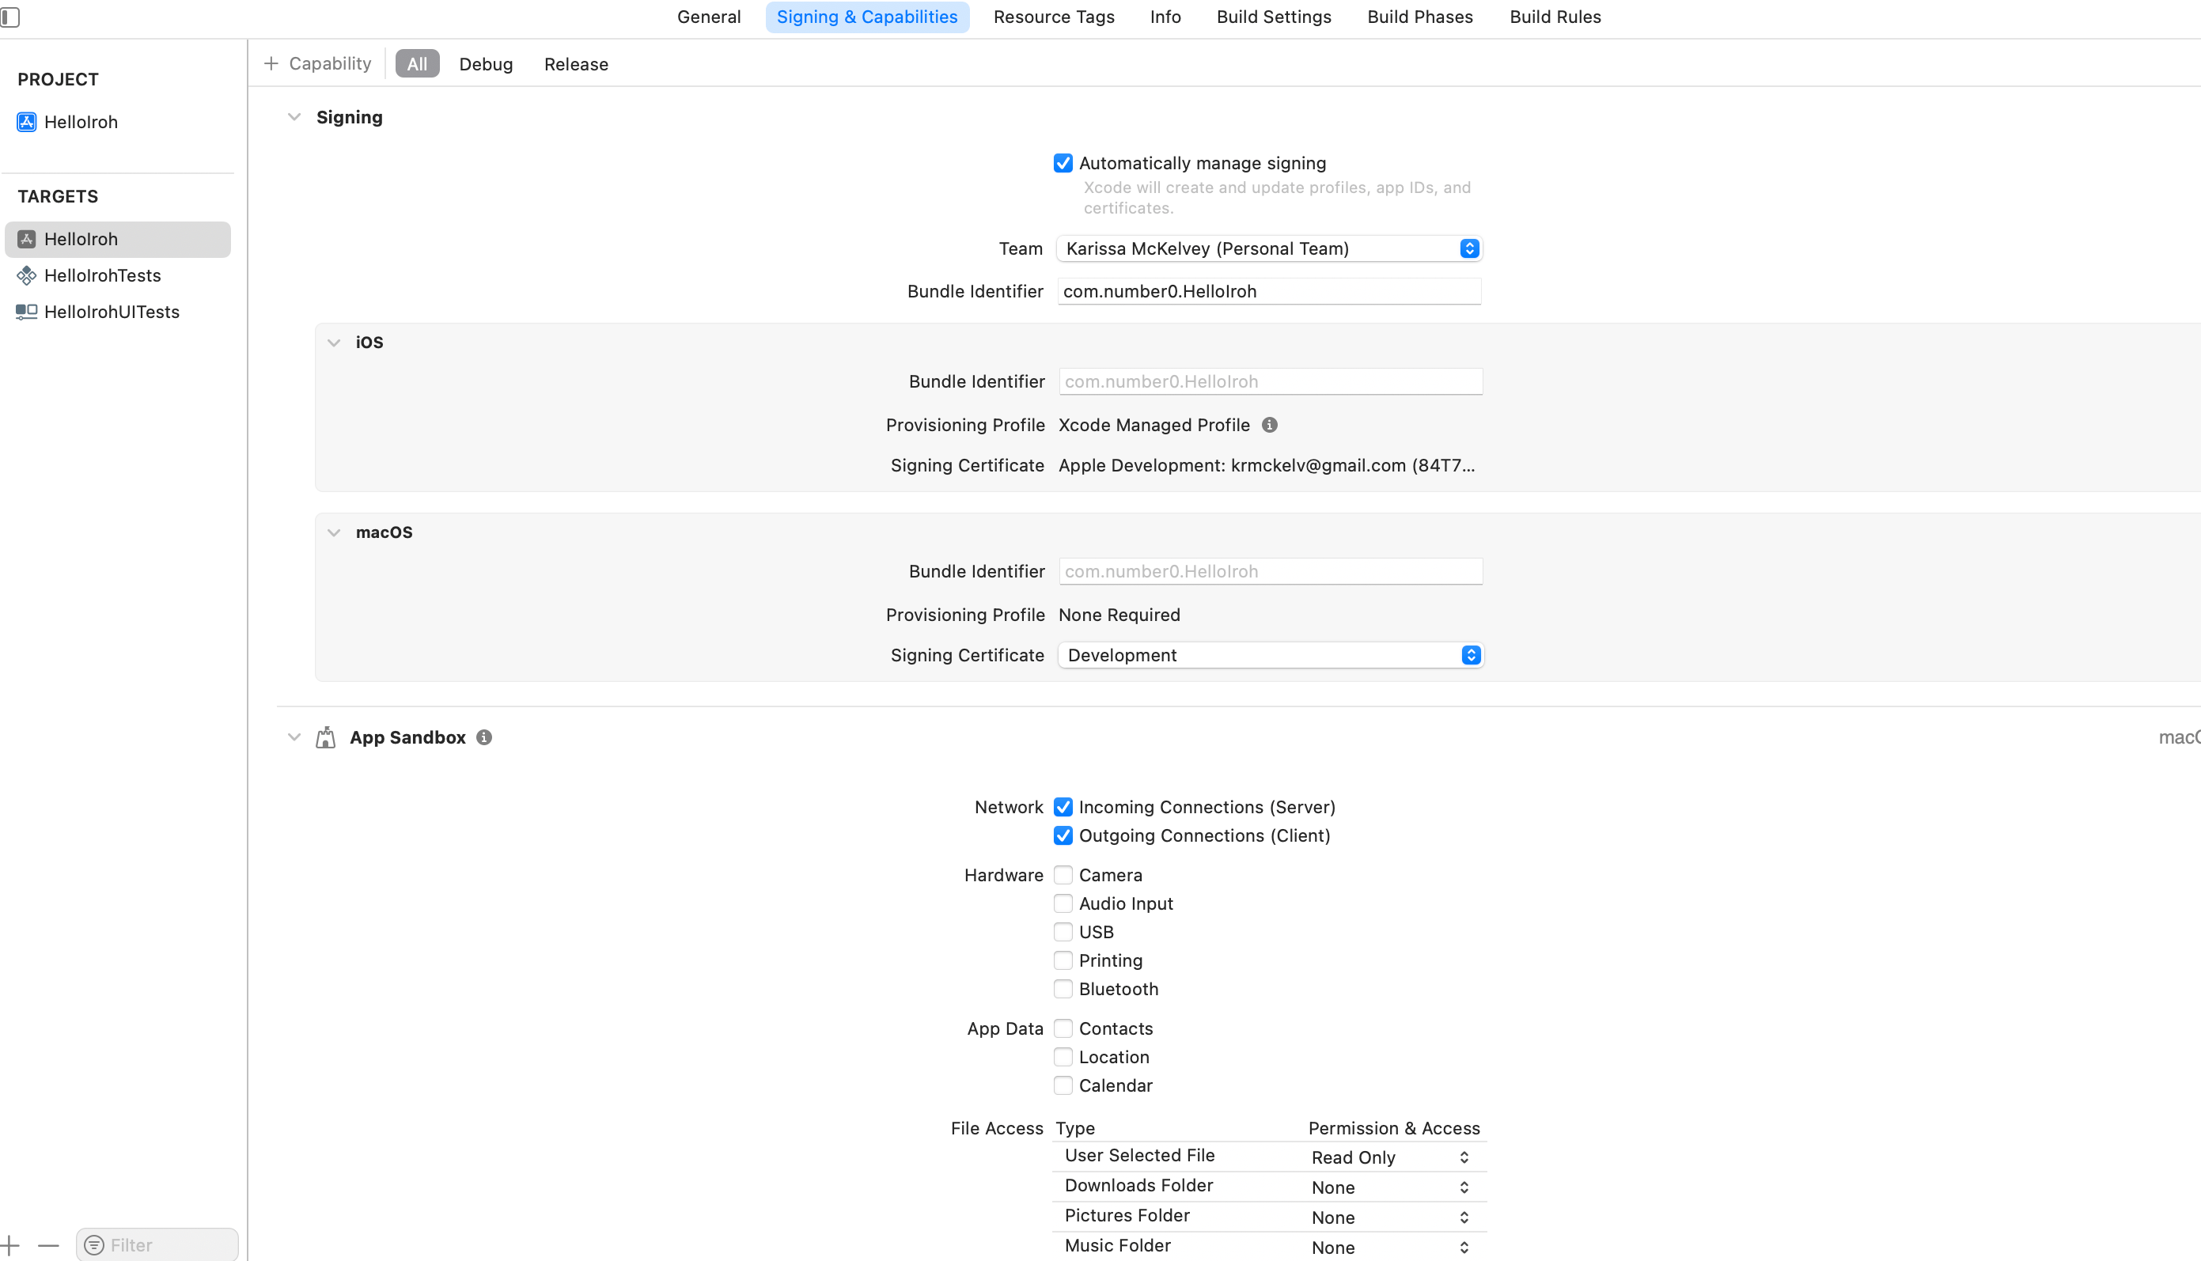Click the HelloIrohTests target diamond icon
Image resolution: width=2201 pixels, height=1261 pixels.
[x=27, y=275]
